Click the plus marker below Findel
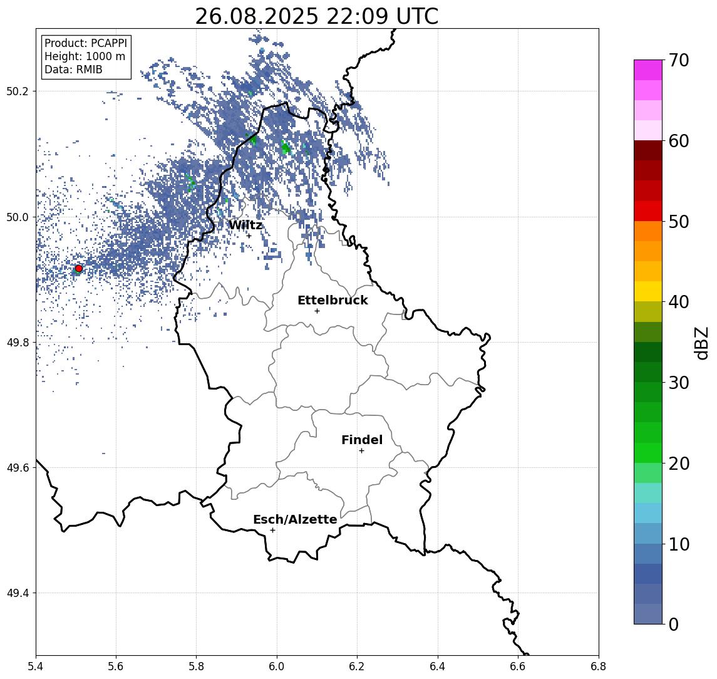Viewport: 717px width, 679px height. 361,451
